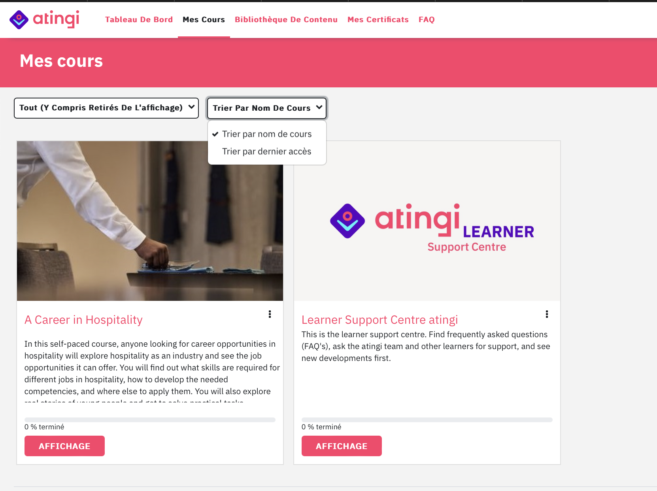The width and height of the screenshot is (657, 491).
Task: Click AFFICHAGE button for Learner Support Centre
Action: pos(342,446)
